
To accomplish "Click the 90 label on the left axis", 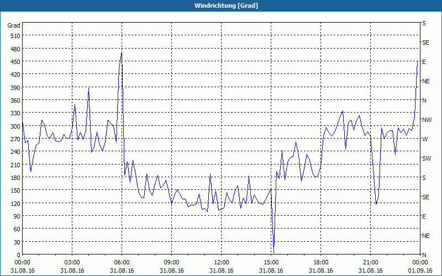I will [17, 216].
